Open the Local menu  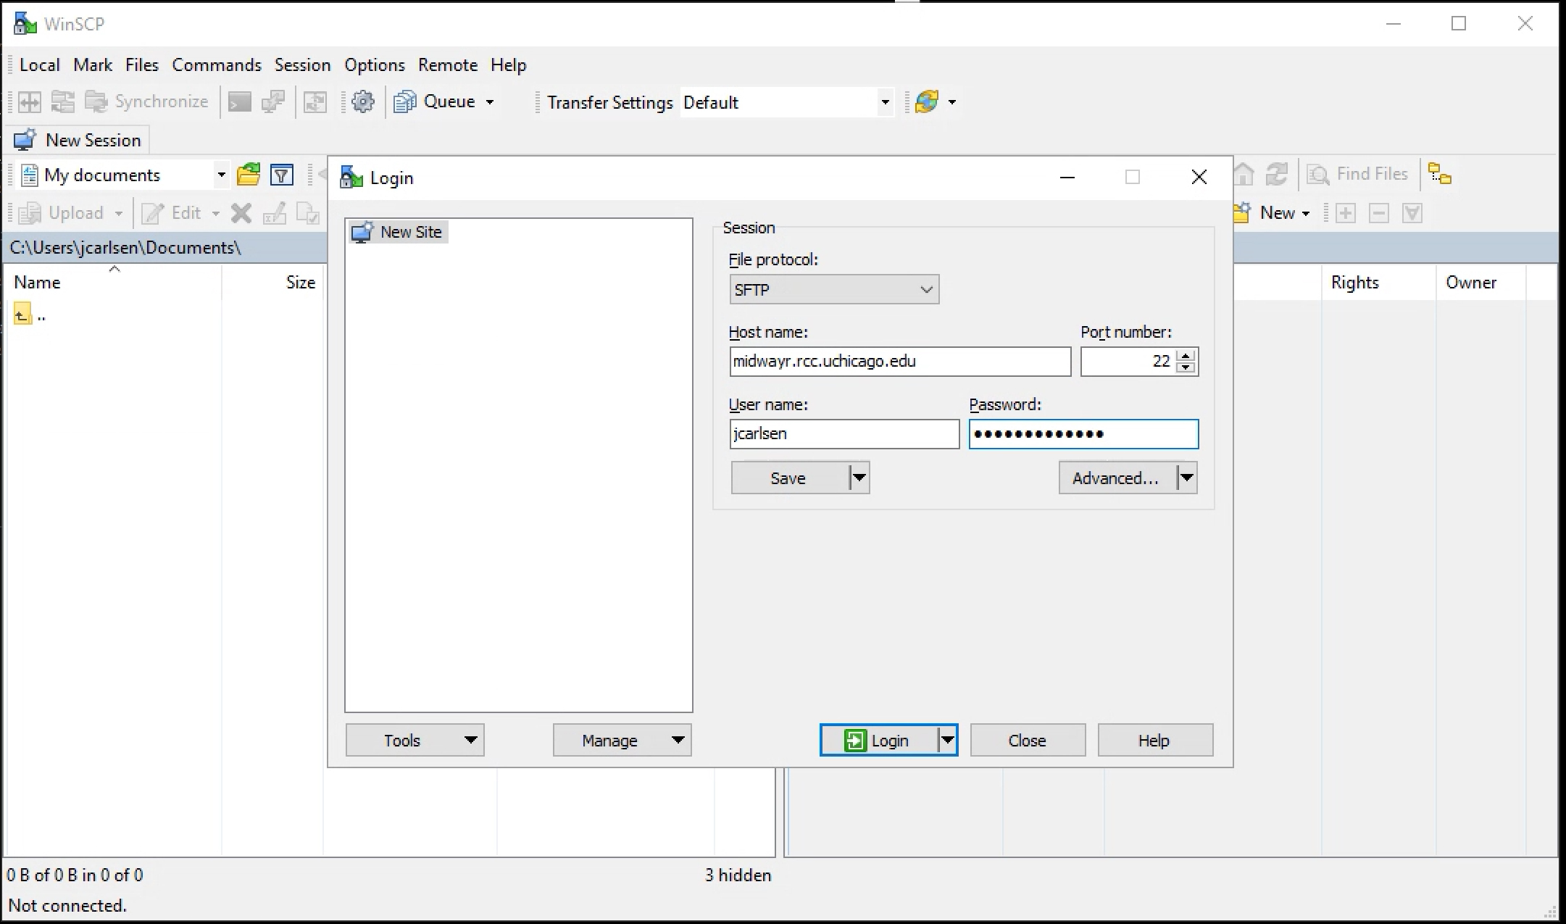coord(39,65)
